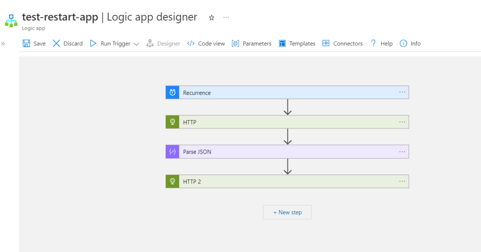Open the HTTP 2 step ellipsis menu
This screenshot has height=252, width=481.
[402, 181]
